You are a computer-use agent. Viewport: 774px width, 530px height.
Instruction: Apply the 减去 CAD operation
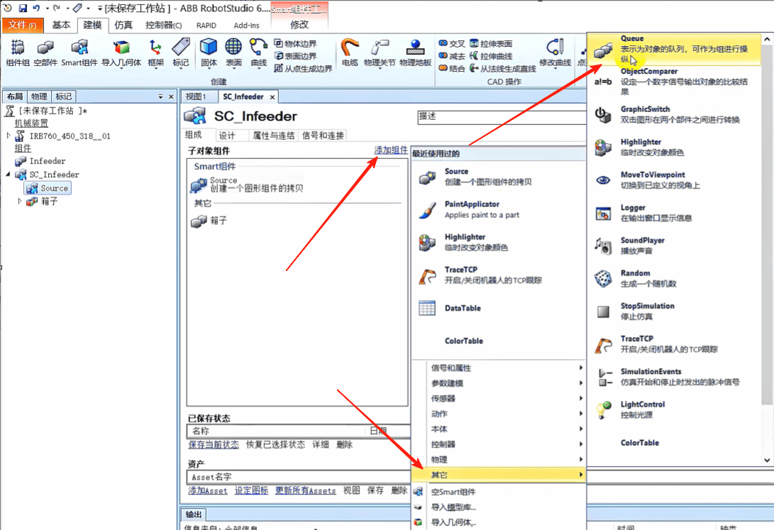click(452, 56)
